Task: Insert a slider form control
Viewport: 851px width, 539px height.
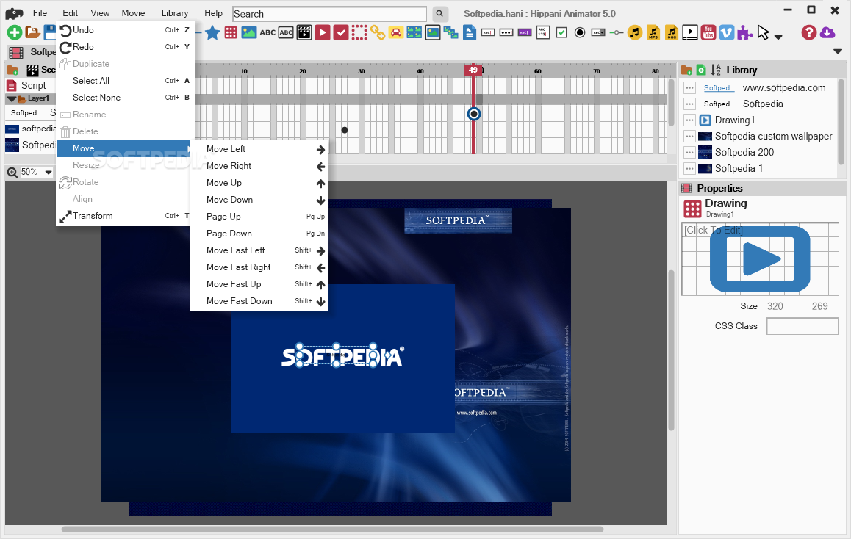Action: click(x=617, y=32)
